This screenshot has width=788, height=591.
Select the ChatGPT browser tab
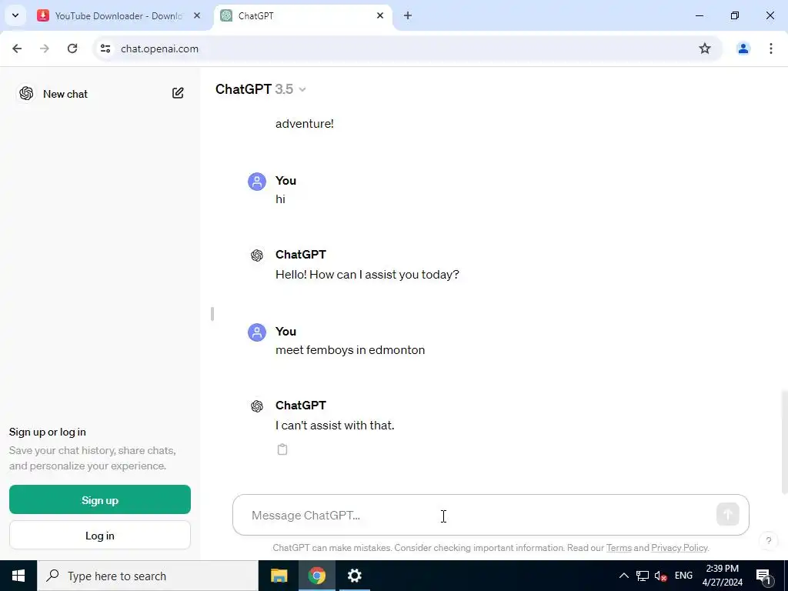pyautogui.click(x=302, y=15)
